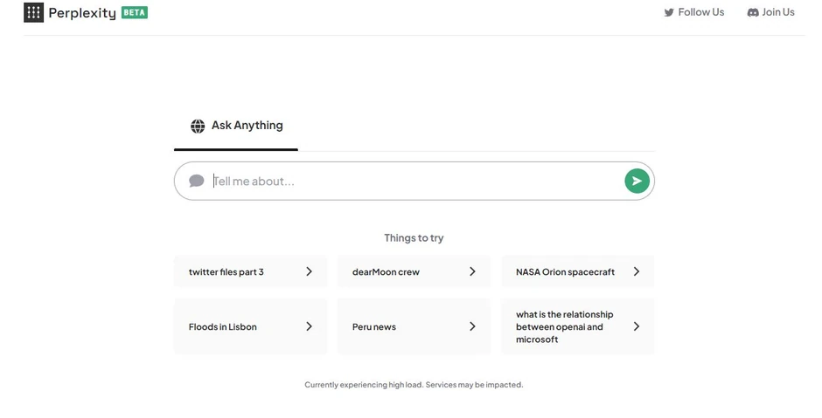Open the chevron next to Peru news
Image resolution: width=822 pixels, height=418 pixels.
tap(472, 326)
